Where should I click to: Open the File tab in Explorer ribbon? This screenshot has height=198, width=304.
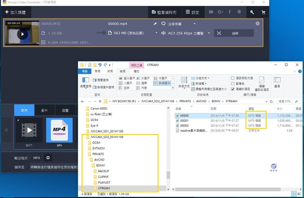[x=85, y=71]
